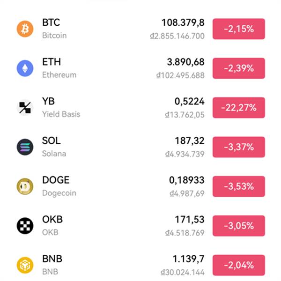Image resolution: width=281 pixels, height=281 pixels.
Task: Click the OKB checkered token icon
Action: pyautogui.click(x=25, y=226)
